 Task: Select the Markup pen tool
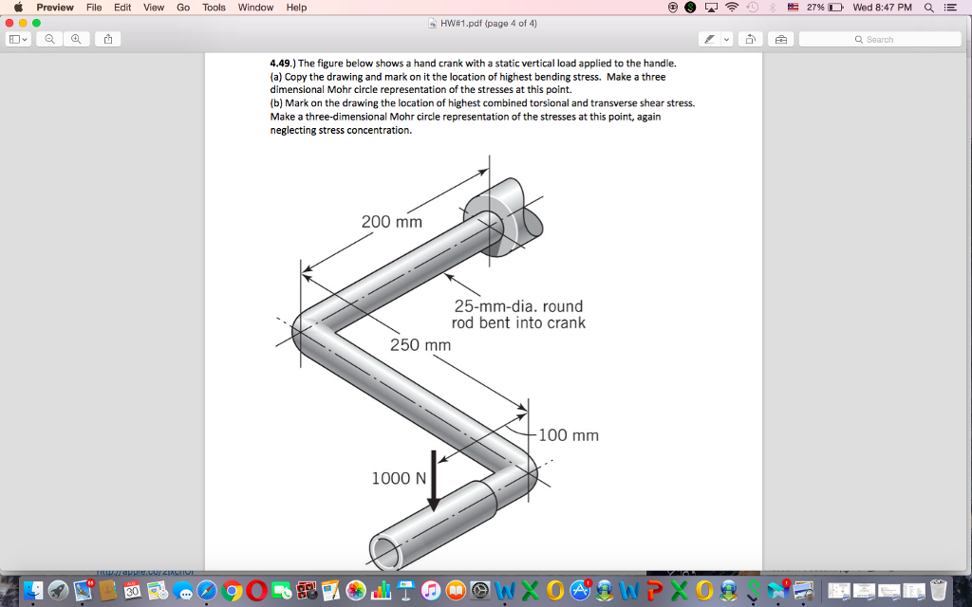click(x=709, y=39)
